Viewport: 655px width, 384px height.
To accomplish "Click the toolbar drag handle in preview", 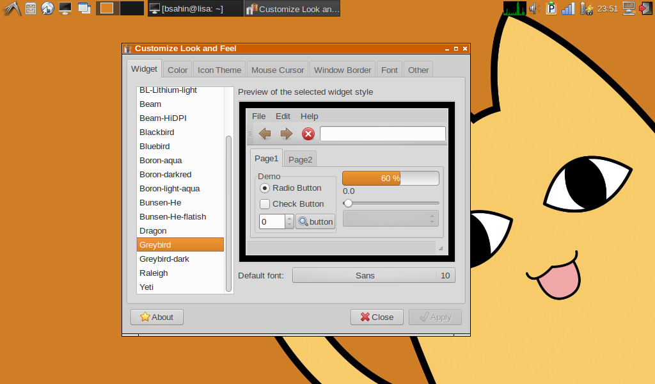I will (250, 134).
